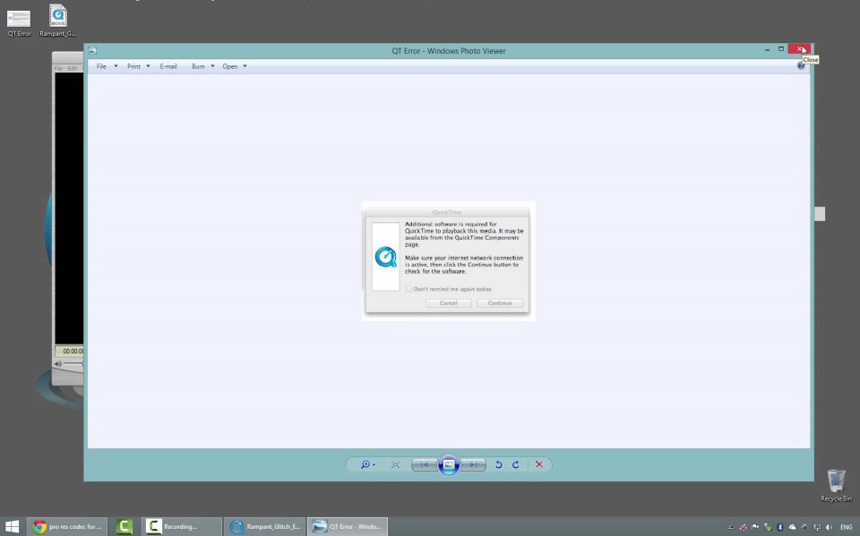Go to the previous photo
Screen dimensions: 860x536
[x=424, y=464]
